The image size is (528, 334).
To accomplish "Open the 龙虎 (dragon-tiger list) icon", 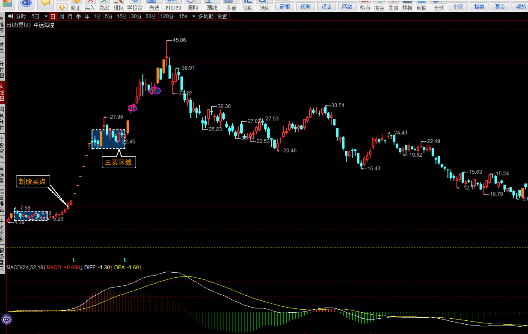I will [x=393, y=5].
